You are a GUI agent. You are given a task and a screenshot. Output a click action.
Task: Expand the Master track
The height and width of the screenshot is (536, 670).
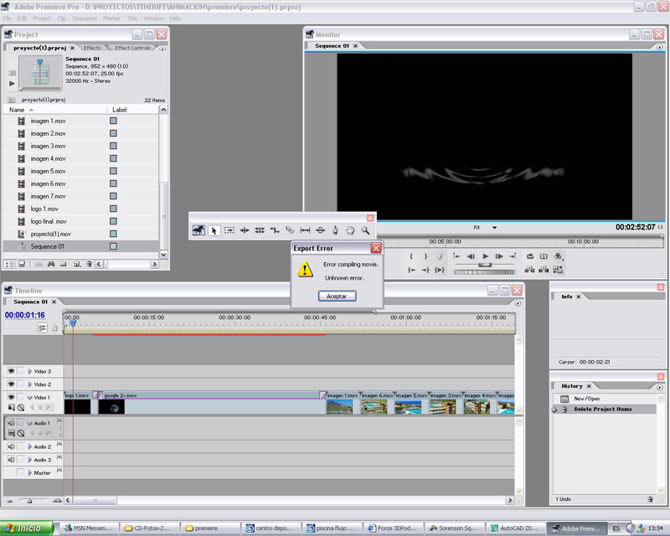coord(29,472)
